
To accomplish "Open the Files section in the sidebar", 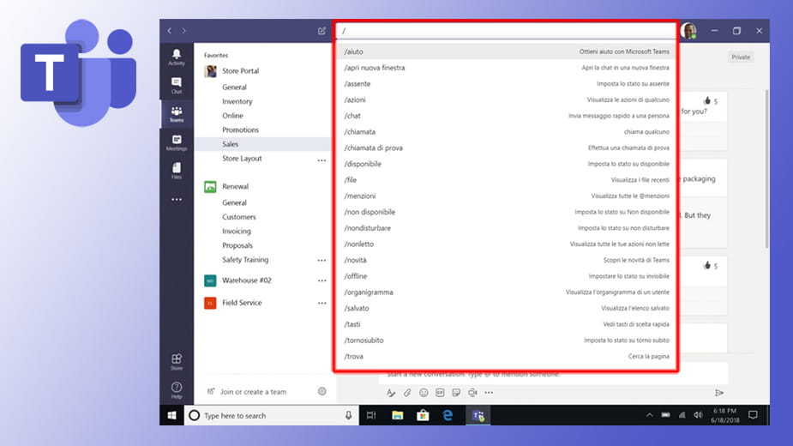I will pos(177,171).
